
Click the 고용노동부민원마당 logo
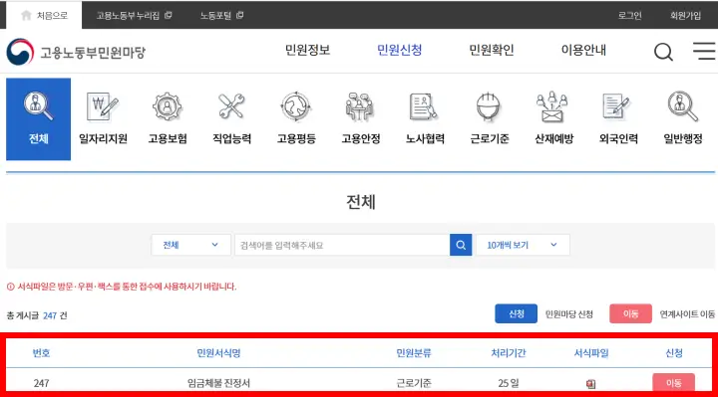[x=76, y=52]
